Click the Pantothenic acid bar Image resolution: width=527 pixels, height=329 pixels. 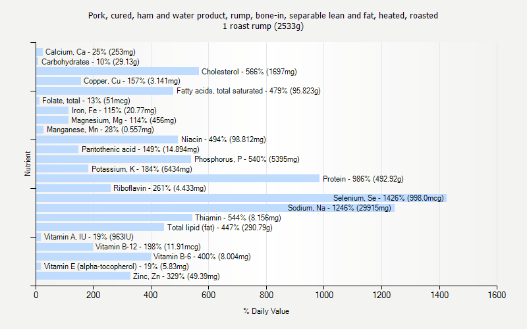pos(57,149)
